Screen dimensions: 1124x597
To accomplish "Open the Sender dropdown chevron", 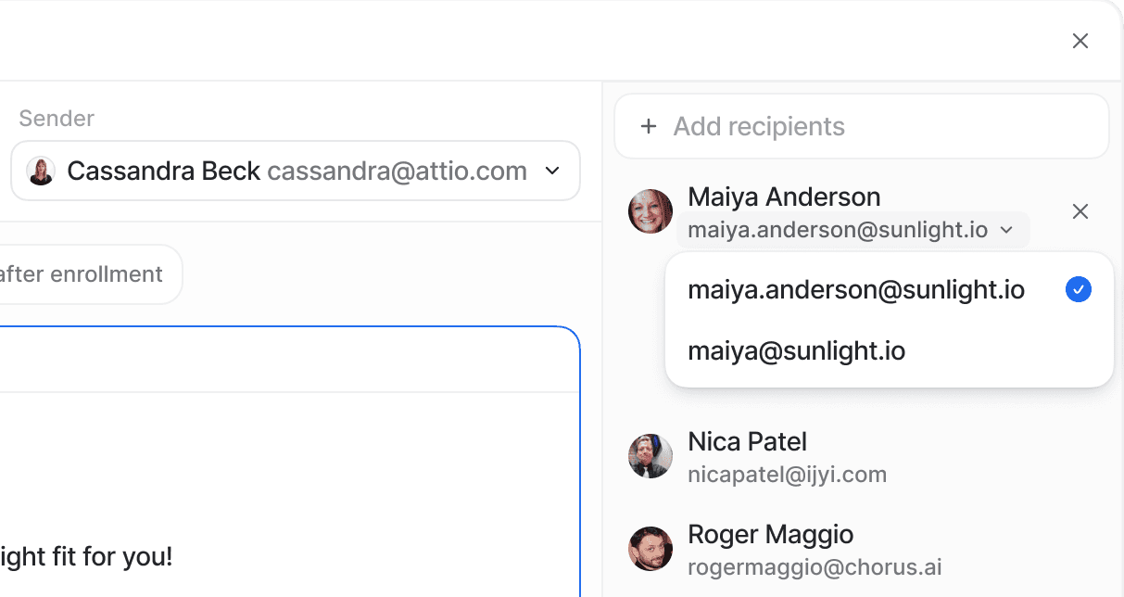I will (x=552, y=171).
